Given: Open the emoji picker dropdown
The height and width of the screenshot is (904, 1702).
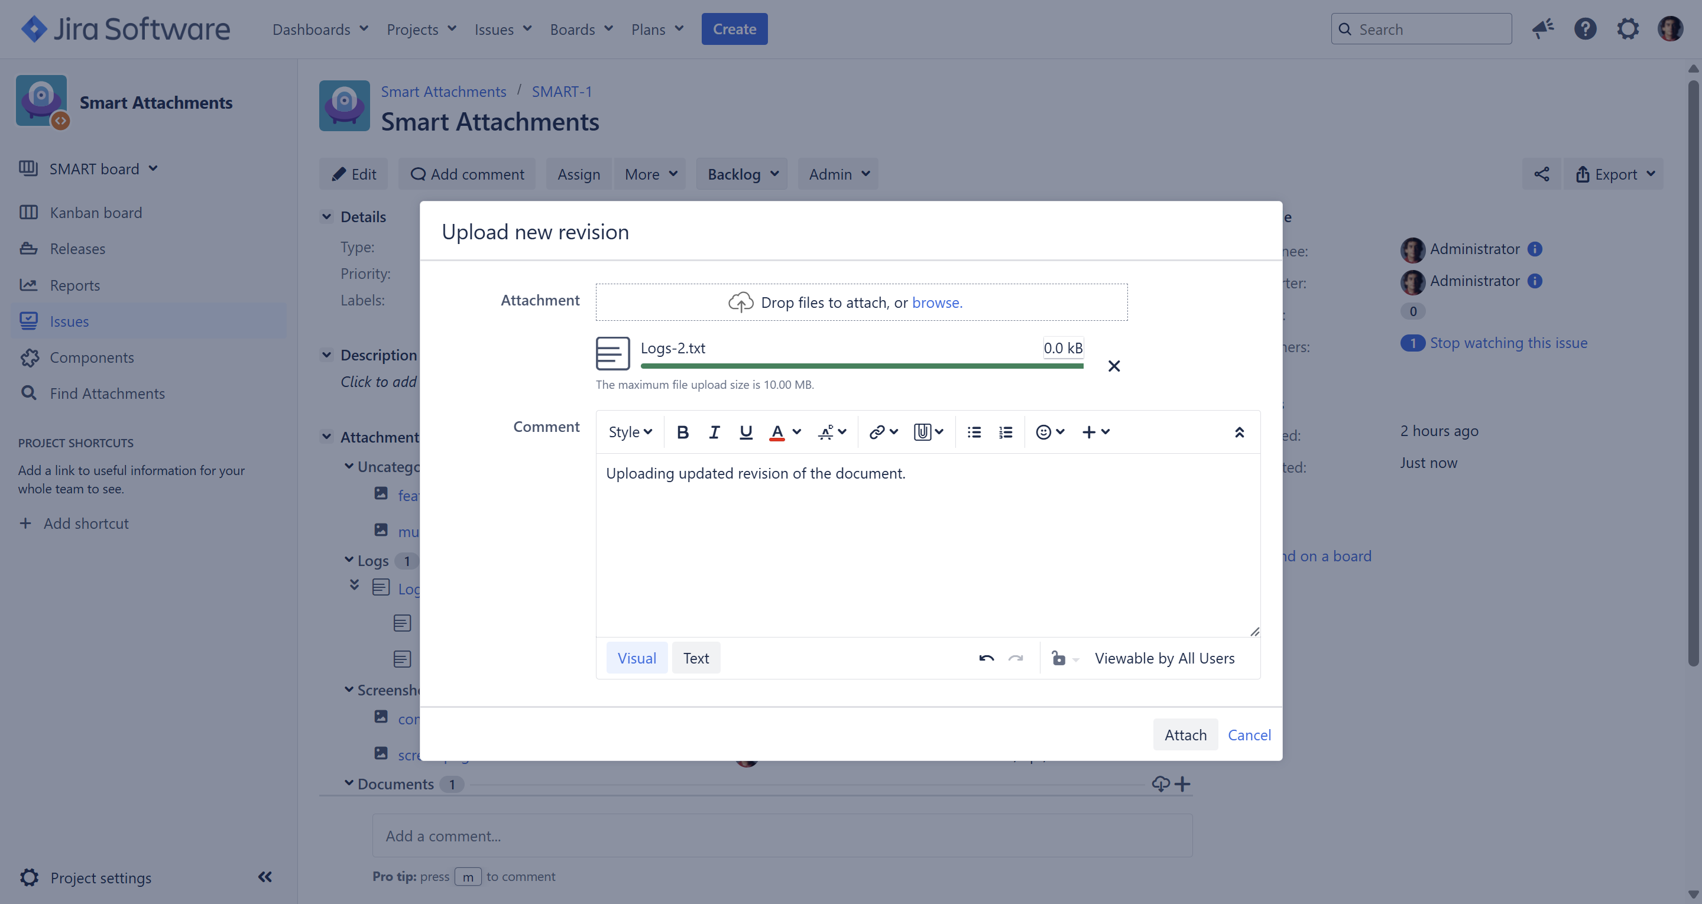Looking at the screenshot, I should click(x=1050, y=432).
